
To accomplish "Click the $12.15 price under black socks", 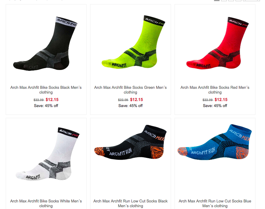I will tap(52, 100).
